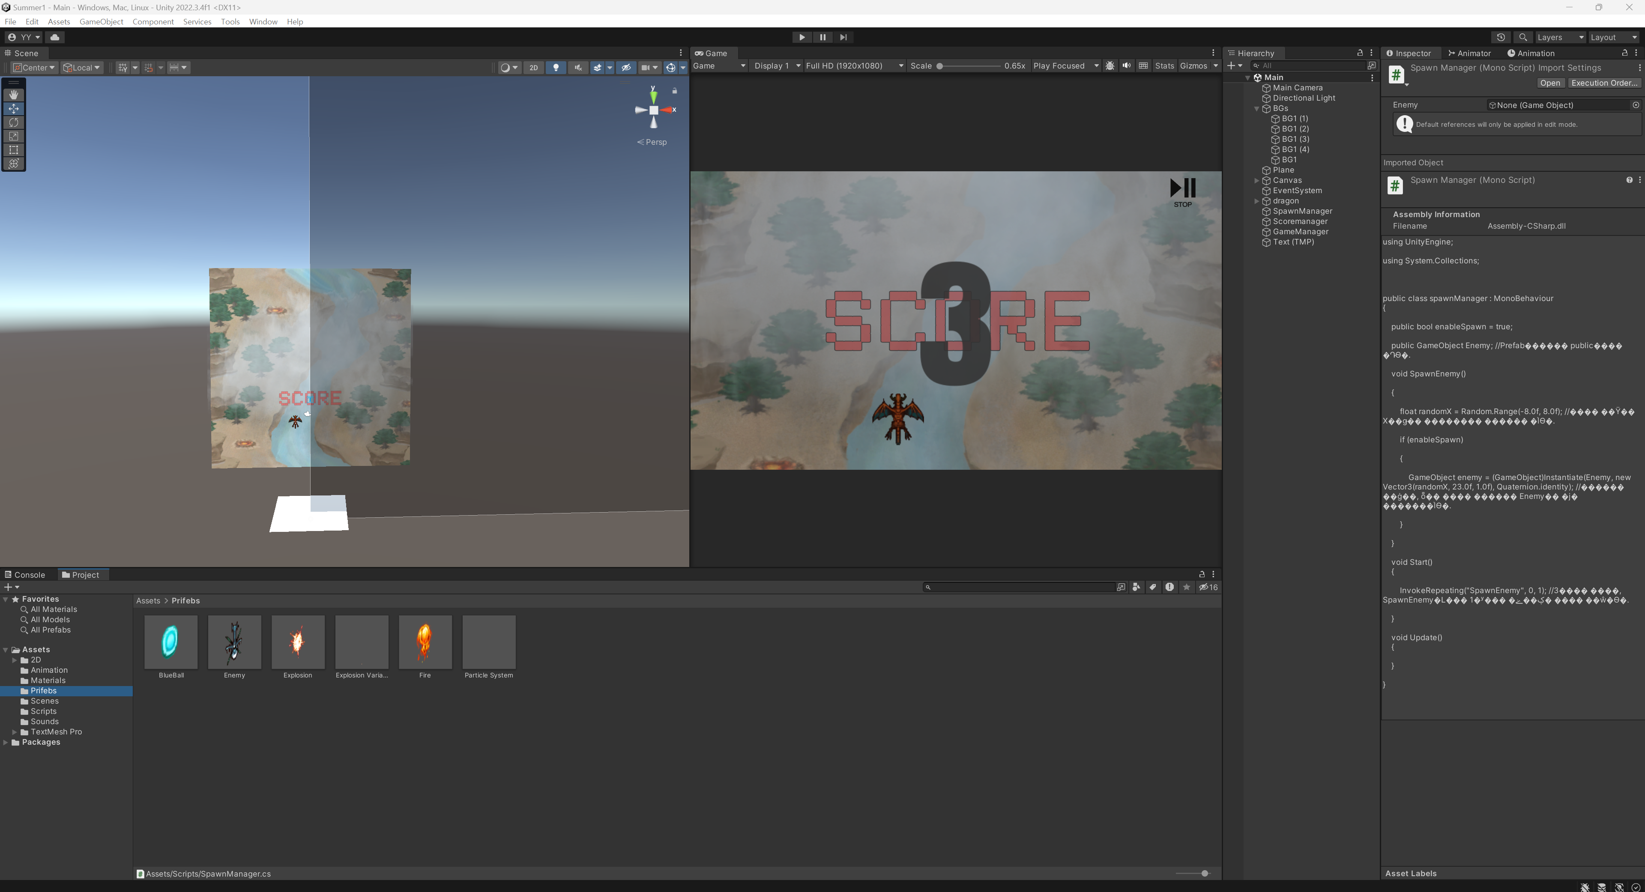Click the Play button
Screen dimensions: 1645x892
pos(802,37)
